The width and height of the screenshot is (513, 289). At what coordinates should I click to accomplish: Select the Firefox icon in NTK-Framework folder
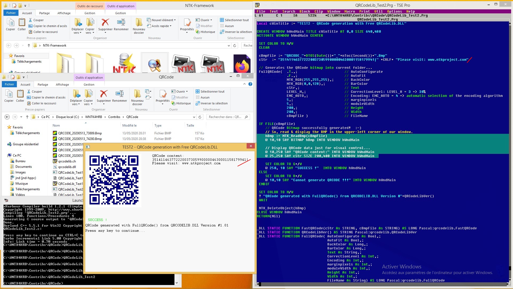(242, 64)
